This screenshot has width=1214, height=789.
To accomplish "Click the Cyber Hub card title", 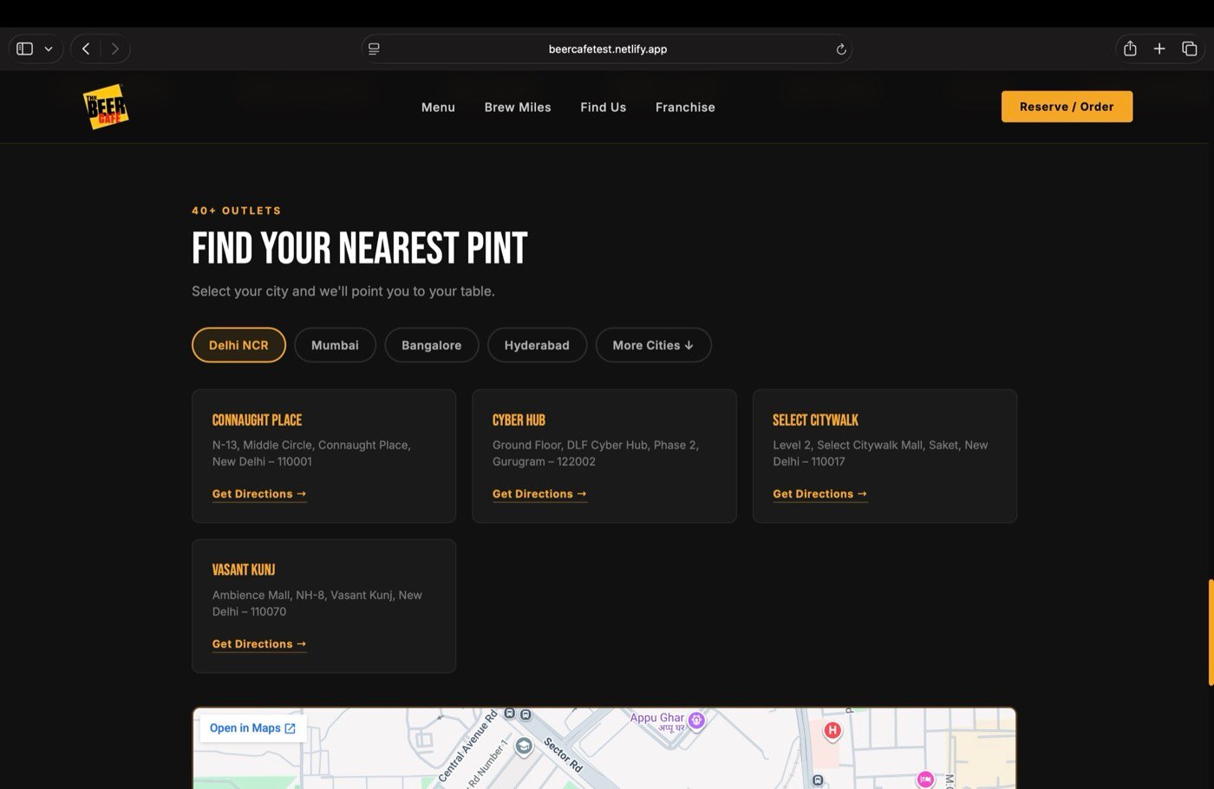I will point(519,421).
